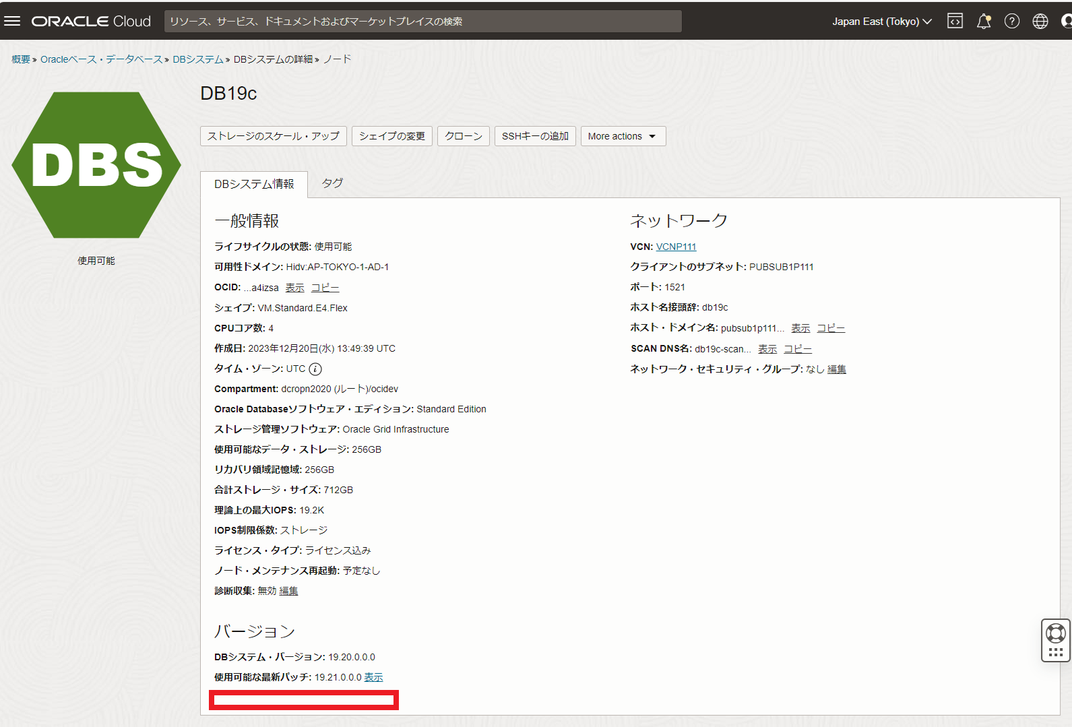The height and width of the screenshot is (727, 1072).
Task: Select the ノード breadcrumb text
Action: (x=337, y=59)
